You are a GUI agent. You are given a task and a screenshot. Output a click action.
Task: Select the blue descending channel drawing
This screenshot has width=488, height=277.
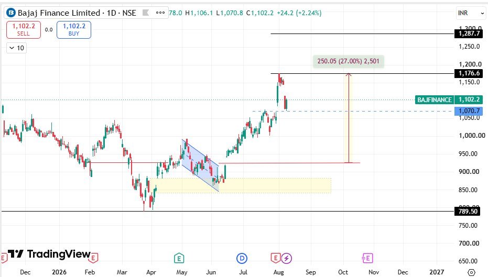click(x=201, y=167)
